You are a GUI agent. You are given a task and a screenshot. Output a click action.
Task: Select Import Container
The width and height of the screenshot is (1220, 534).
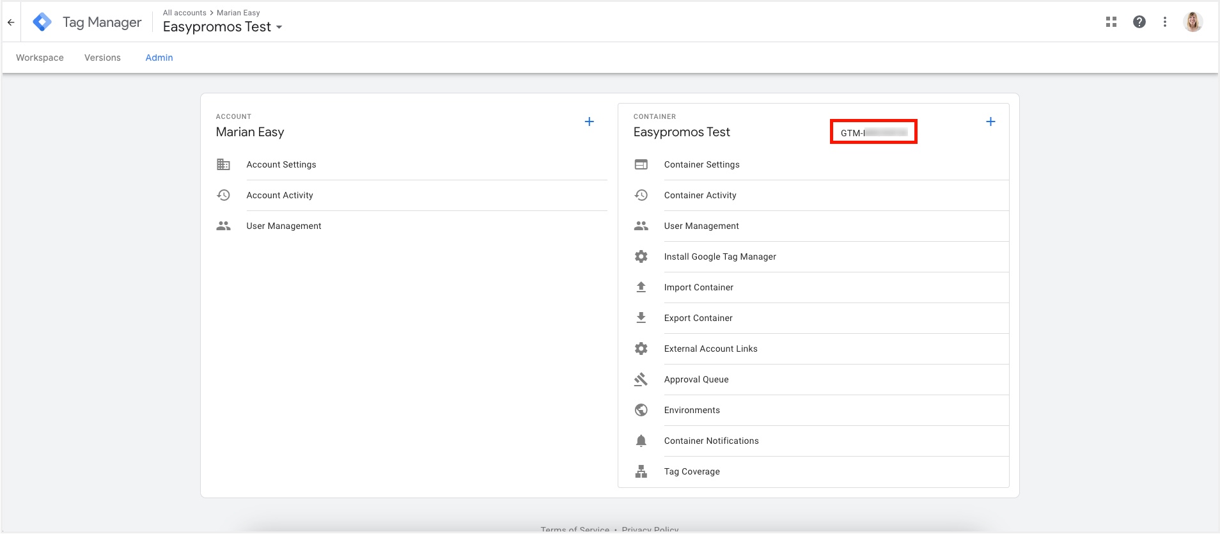click(x=699, y=287)
